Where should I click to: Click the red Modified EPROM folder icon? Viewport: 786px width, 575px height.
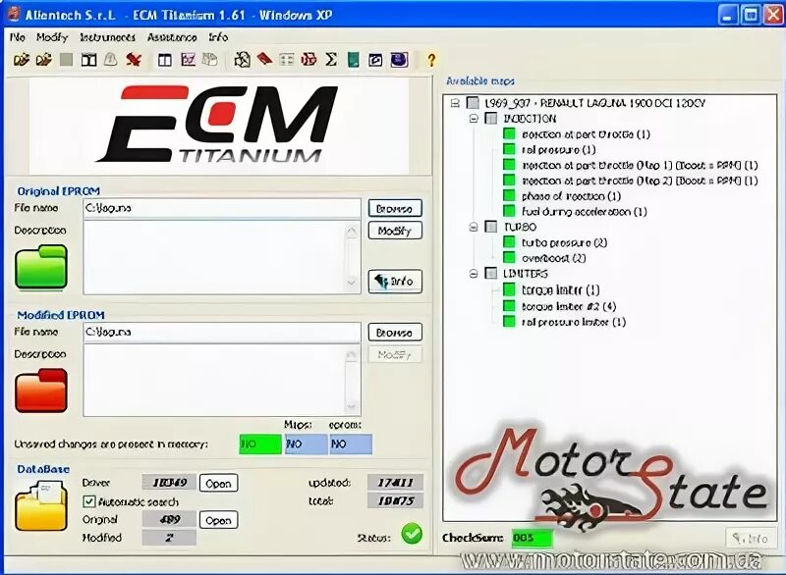pos(41,391)
